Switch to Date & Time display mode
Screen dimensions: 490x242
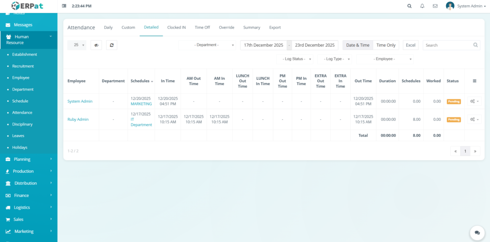coord(357,45)
